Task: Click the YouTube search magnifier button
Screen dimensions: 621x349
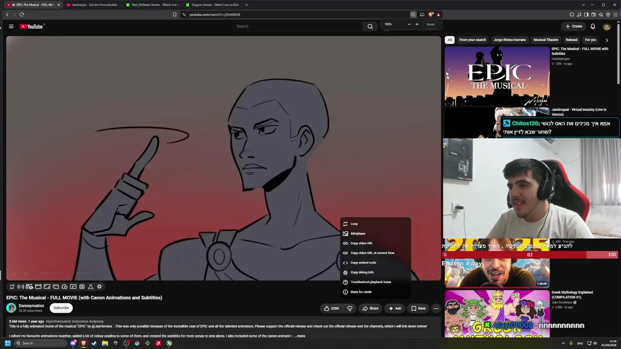Action: coord(370,26)
